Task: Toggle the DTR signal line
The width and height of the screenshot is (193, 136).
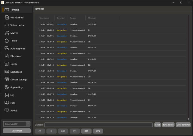Action: pos(86,131)
